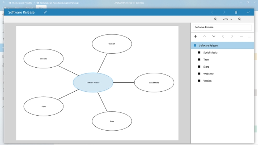The width and height of the screenshot is (258, 145).
Task: Select Social Media in the outline list
Action: [223, 53]
